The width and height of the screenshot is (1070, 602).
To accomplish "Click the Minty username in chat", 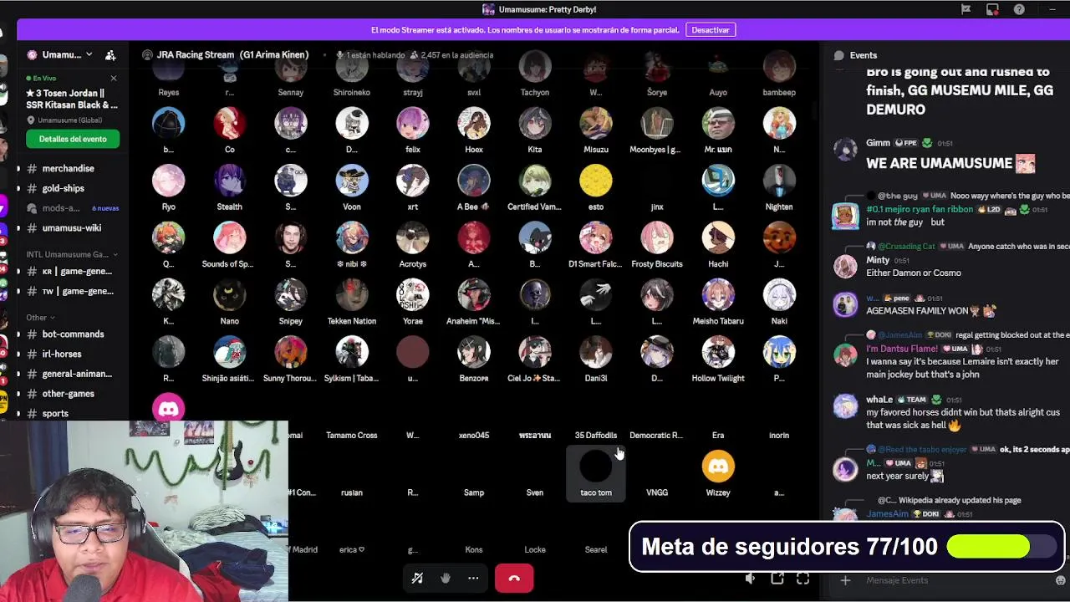I will coord(878,260).
